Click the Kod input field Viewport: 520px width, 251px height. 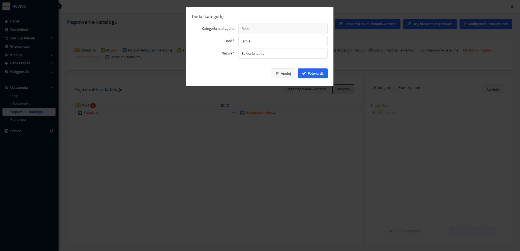point(283,41)
